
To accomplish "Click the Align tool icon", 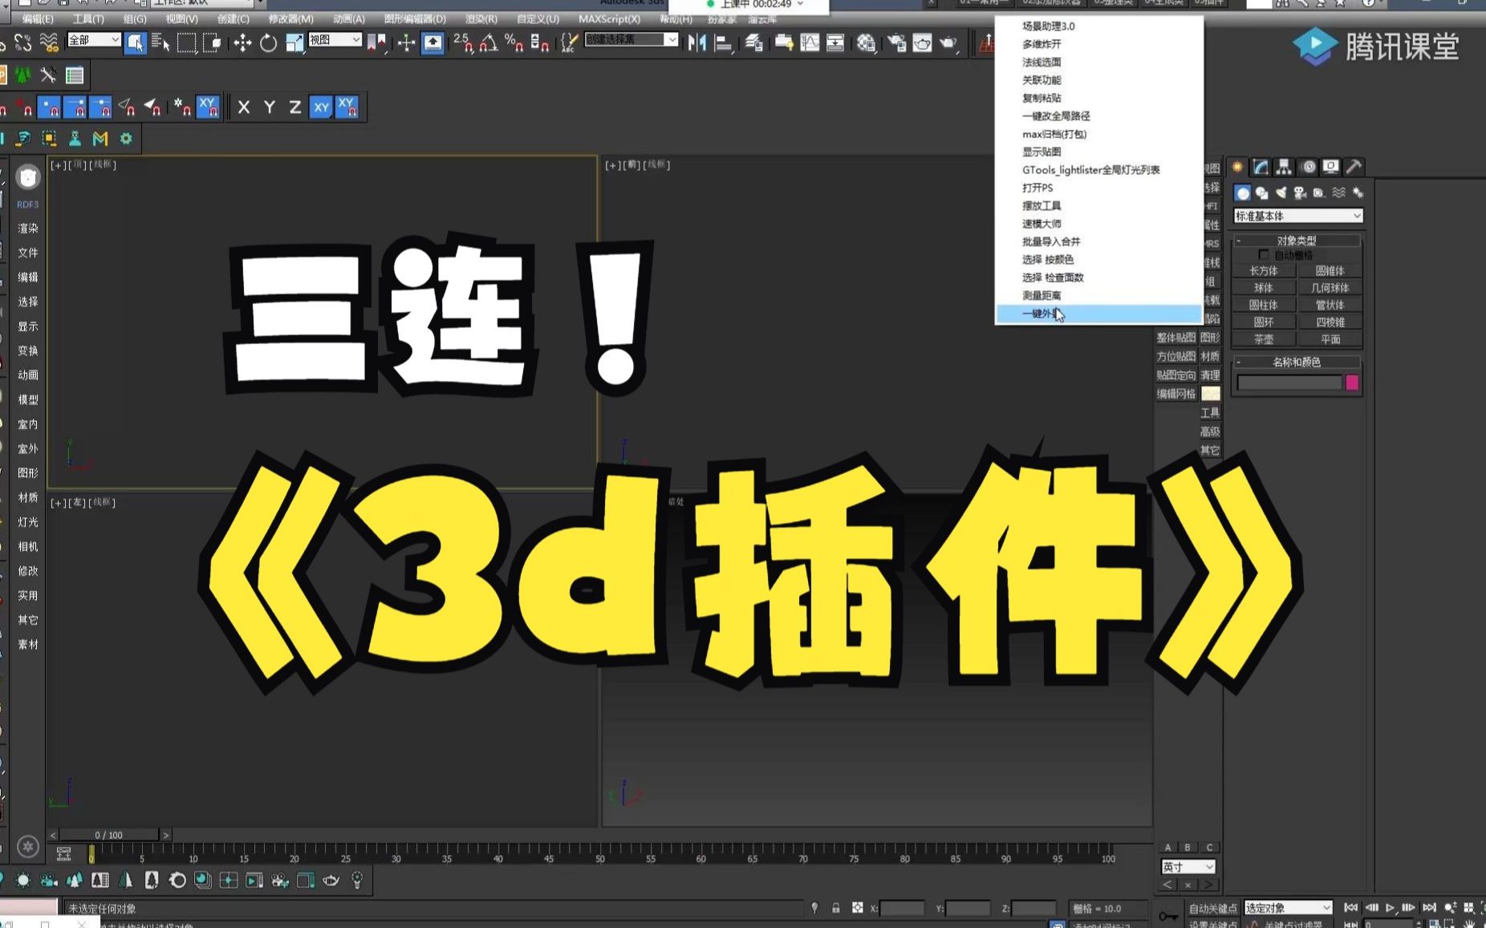I will coord(723,43).
